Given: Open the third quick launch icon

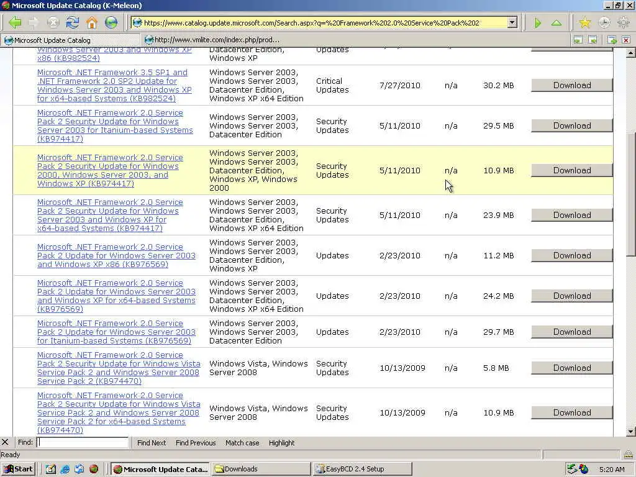Looking at the screenshot, I should coord(79,470).
